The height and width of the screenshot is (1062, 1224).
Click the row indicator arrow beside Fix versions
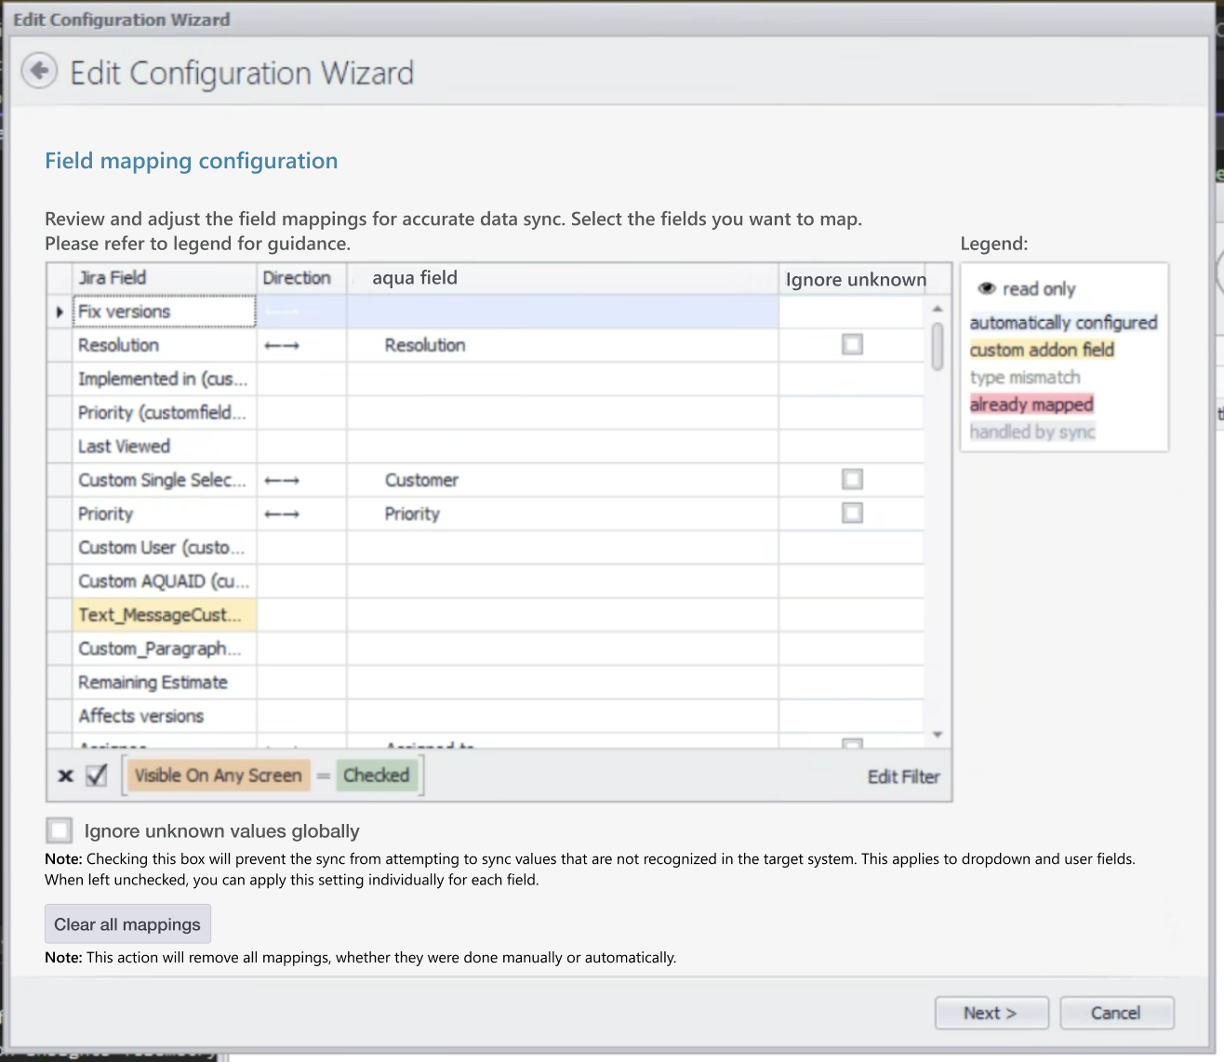tap(60, 312)
